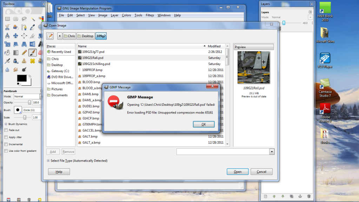359x202 pixels.
Task: Open the Windows menu
Action: (x=164, y=15)
